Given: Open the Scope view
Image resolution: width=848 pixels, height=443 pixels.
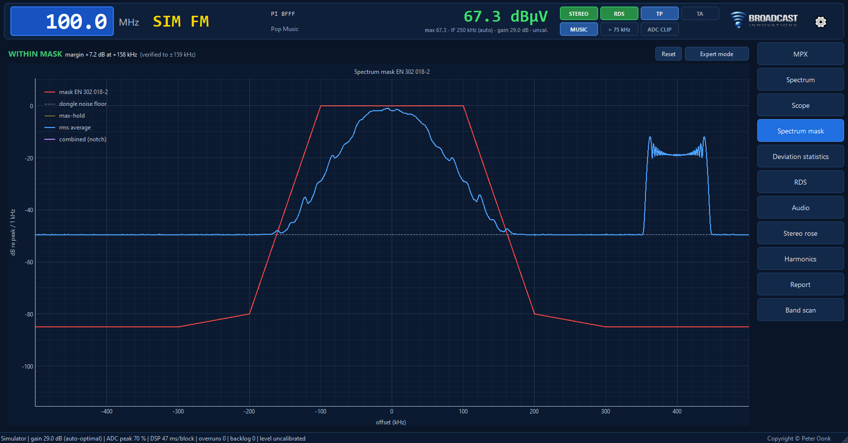Looking at the screenshot, I should (x=800, y=105).
